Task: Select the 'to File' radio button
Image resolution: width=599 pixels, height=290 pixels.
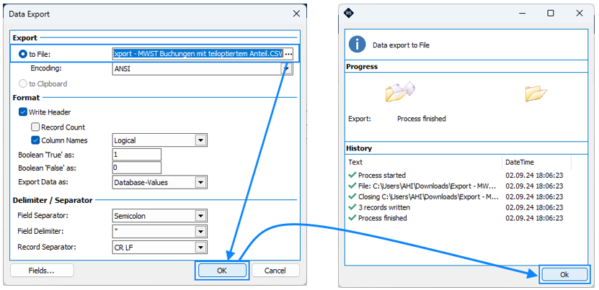Action: click(x=23, y=54)
